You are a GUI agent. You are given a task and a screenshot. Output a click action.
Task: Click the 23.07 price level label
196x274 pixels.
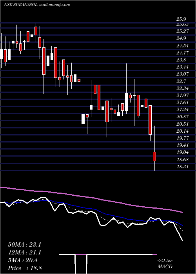click(x=183, y=74)
